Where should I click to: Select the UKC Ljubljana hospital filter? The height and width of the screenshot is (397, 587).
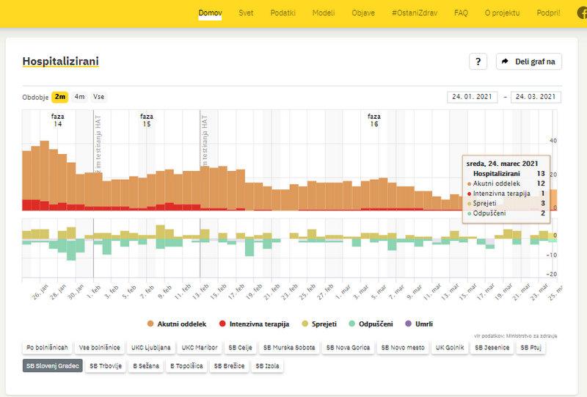point(151,347)
